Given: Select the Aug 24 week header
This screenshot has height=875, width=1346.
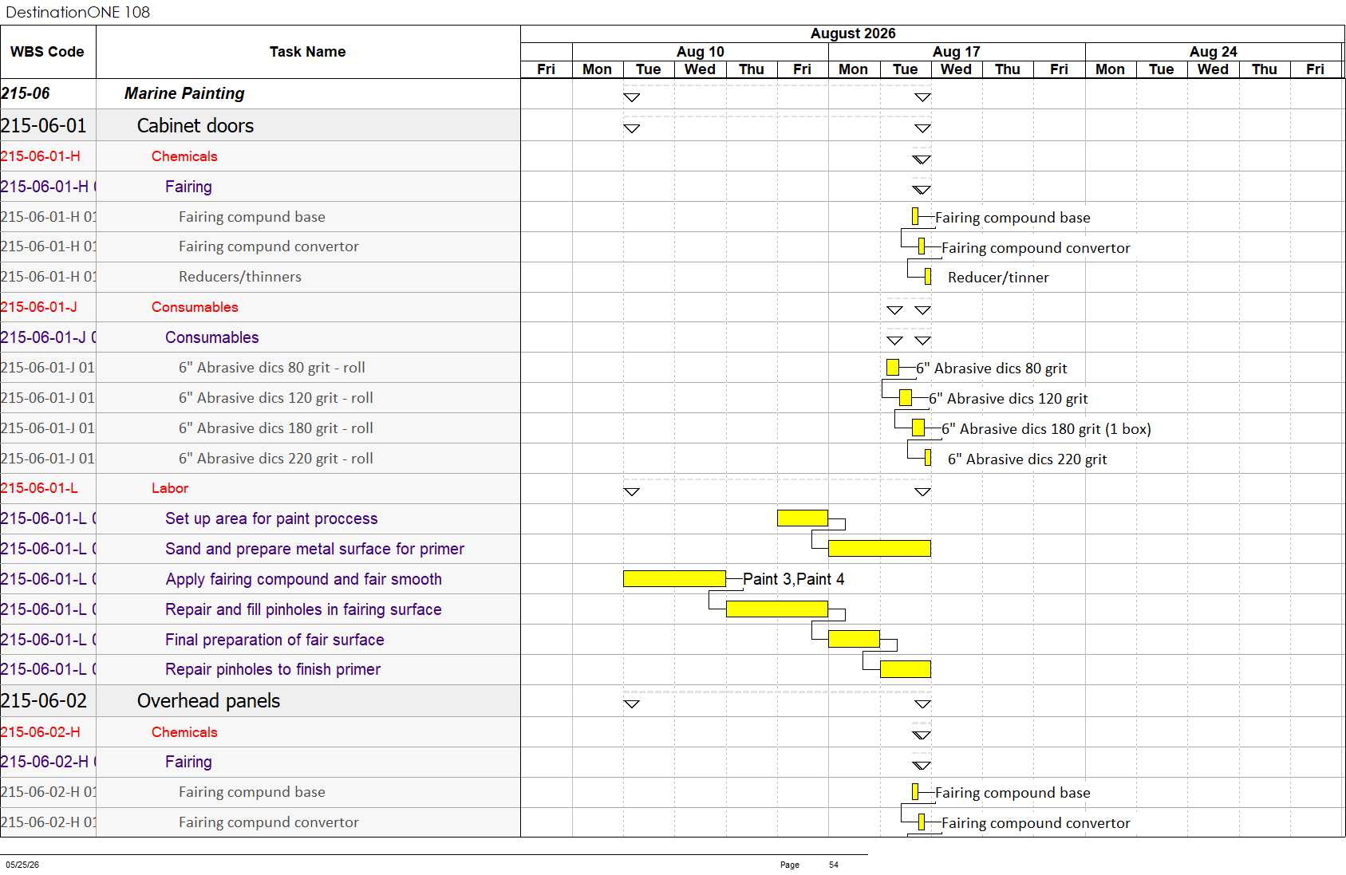Looking at the screenshot, I should click(x=1213, y=52).
